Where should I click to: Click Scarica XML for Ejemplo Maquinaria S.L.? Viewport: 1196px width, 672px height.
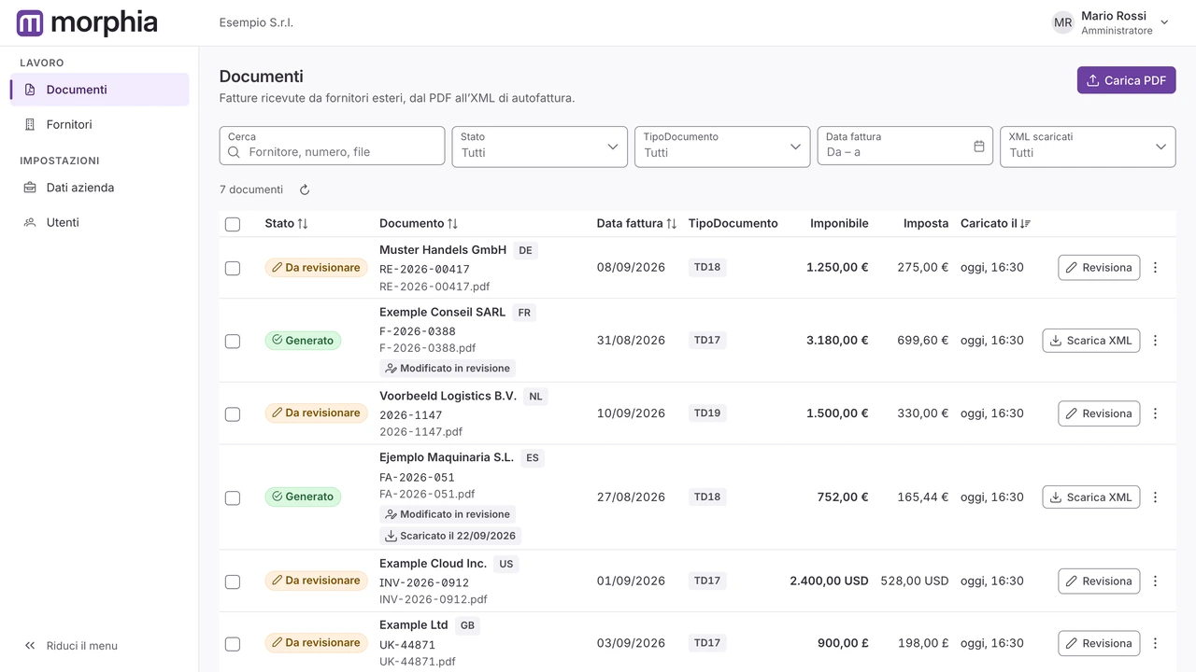[1090, 497]
